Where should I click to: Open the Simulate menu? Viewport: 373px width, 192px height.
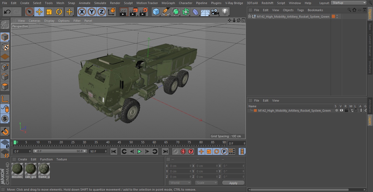pyautogui.click(x=100, y=3)
